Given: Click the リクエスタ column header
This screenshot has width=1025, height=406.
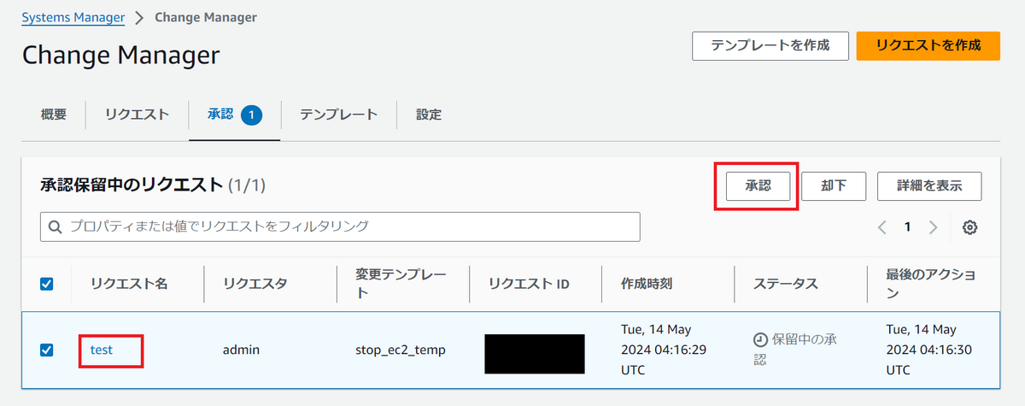Looking at the screenshot, I should pos(255,284).
